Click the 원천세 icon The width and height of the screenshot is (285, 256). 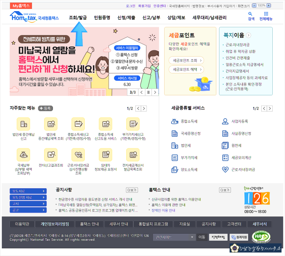225,145
